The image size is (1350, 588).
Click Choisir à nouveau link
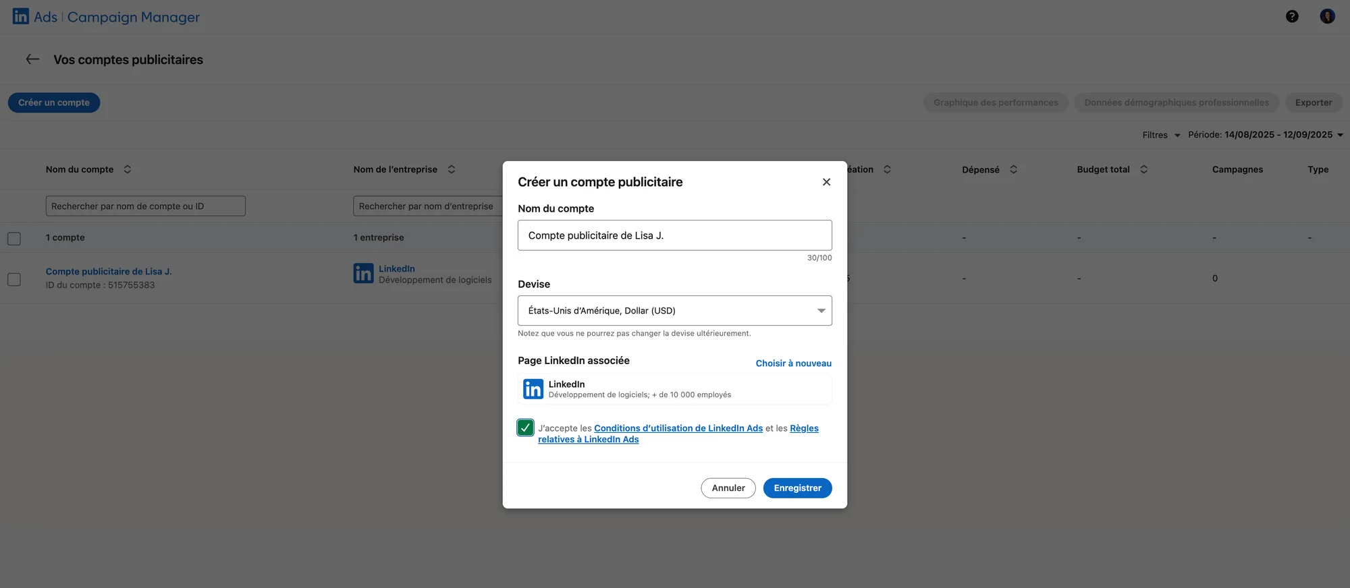pos(793,363)
